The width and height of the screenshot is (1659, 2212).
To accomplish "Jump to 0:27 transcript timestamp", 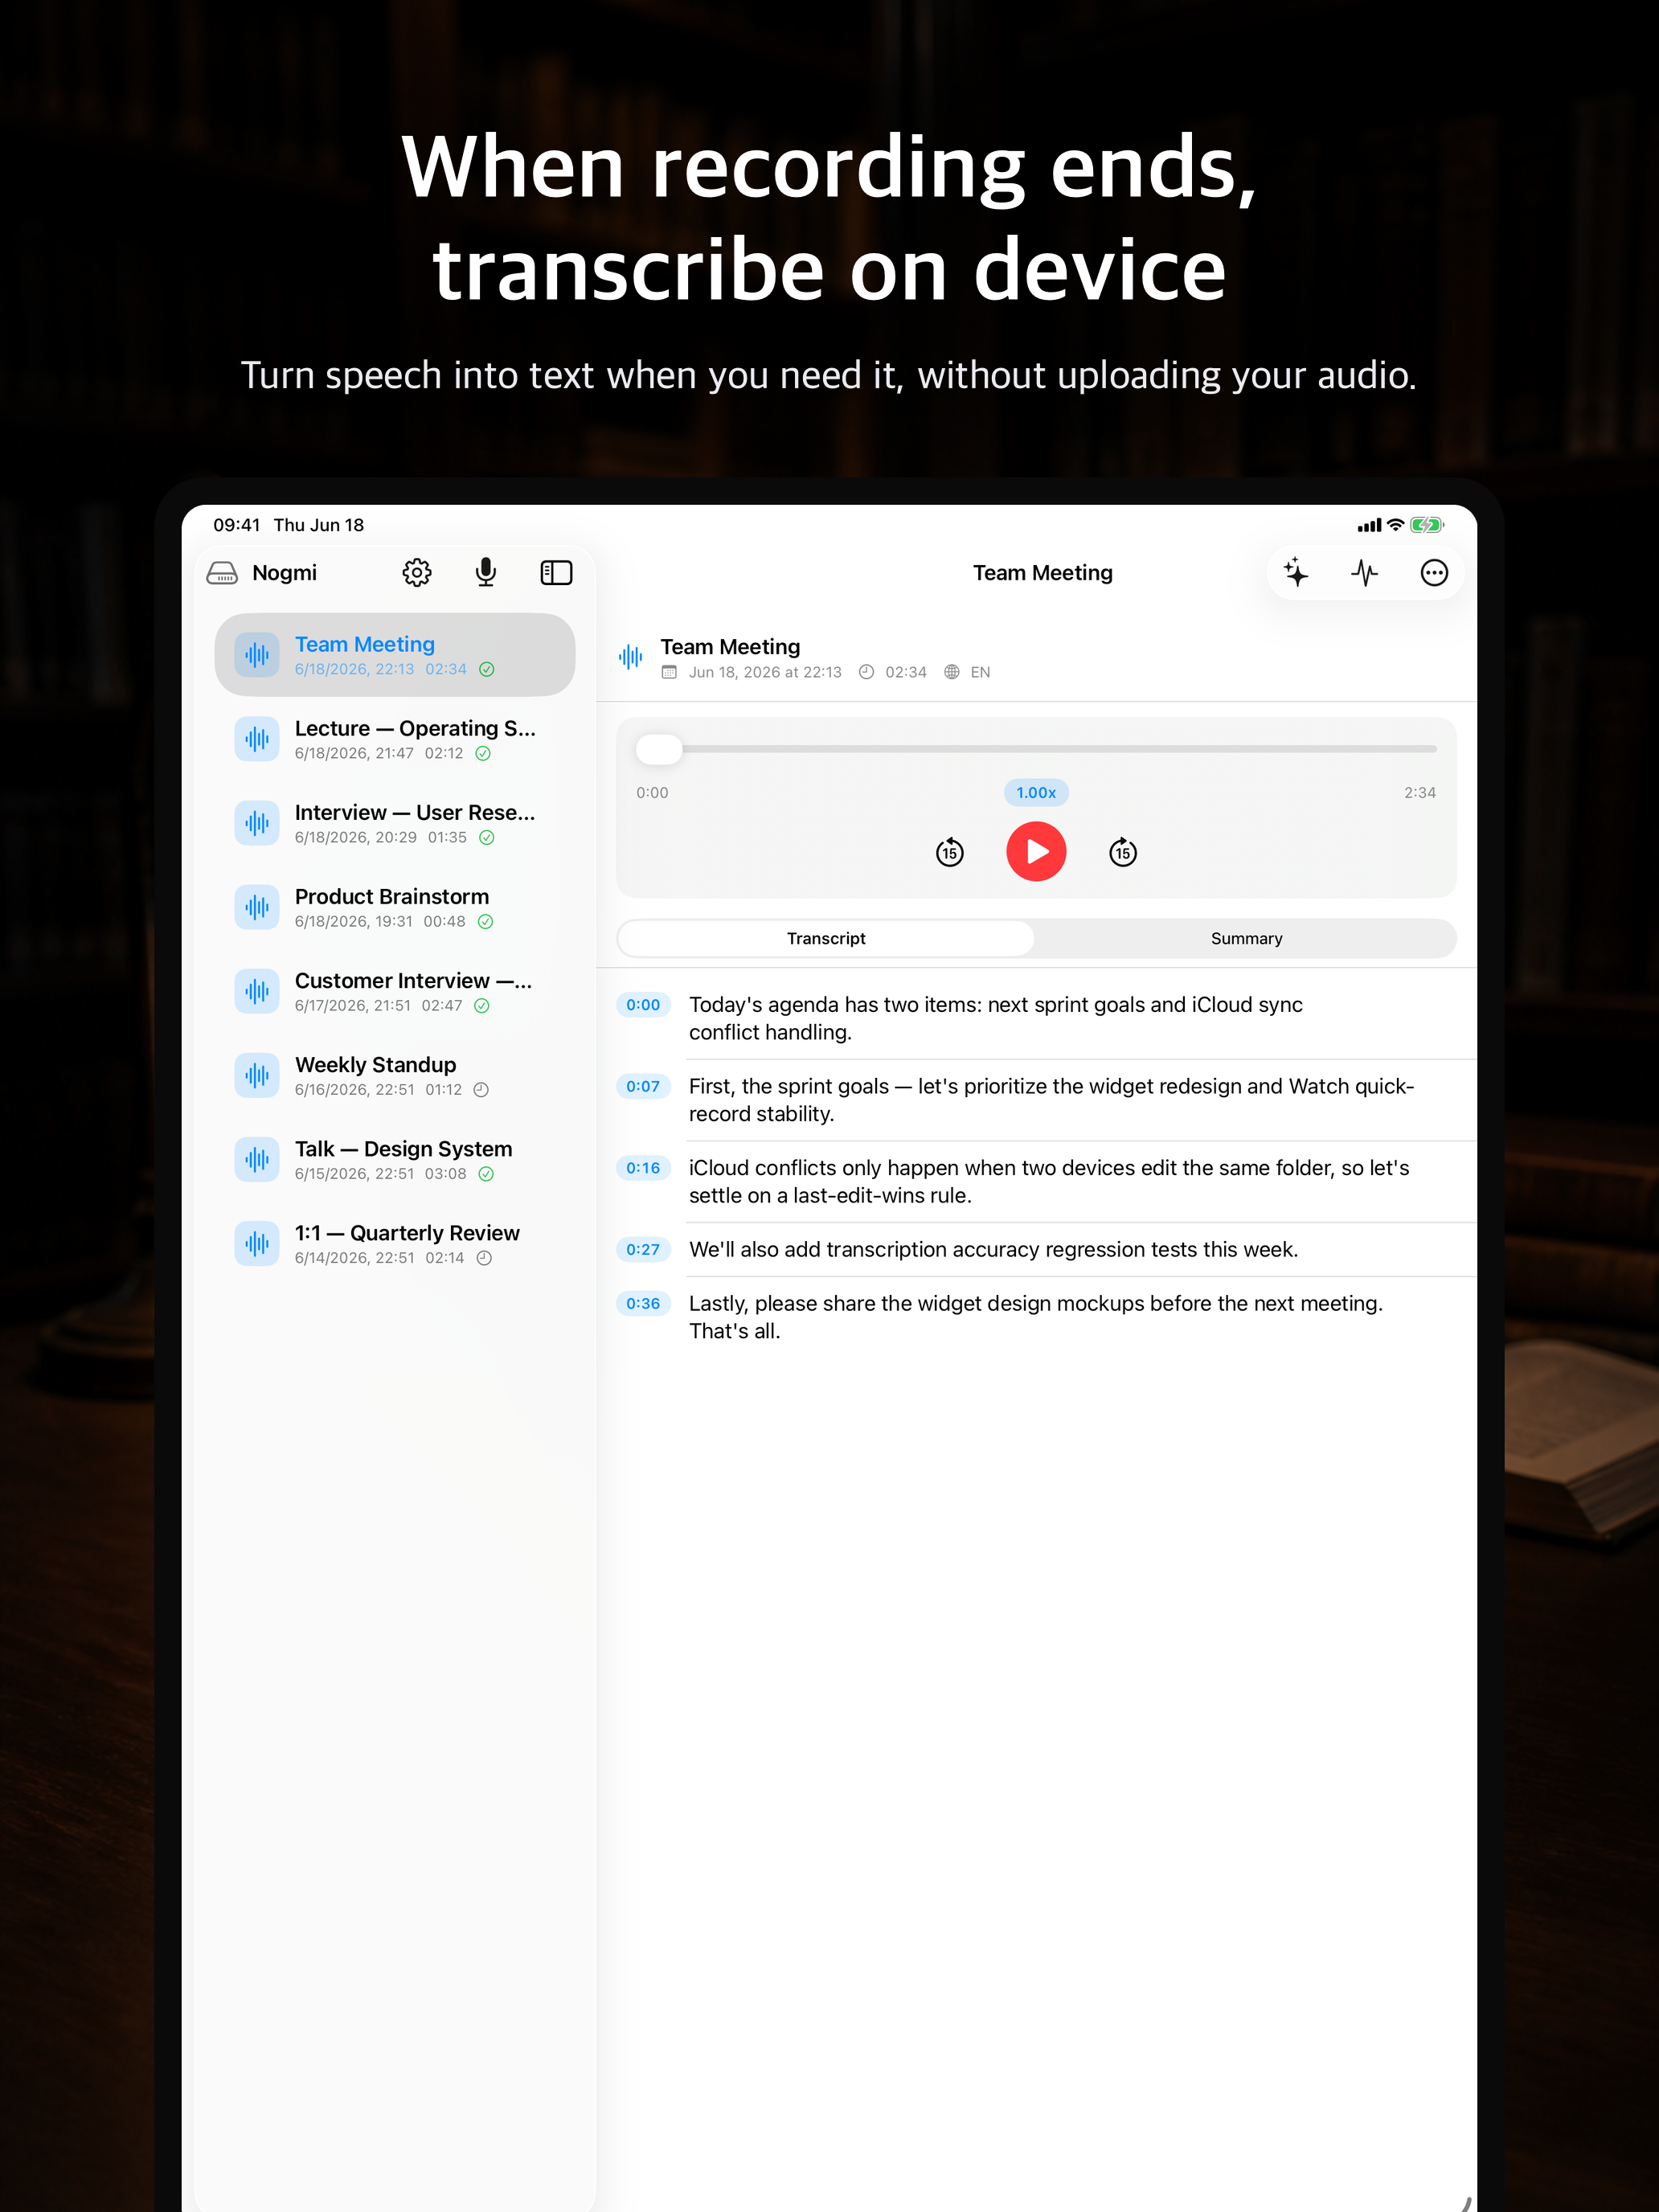I will 643,1250.
